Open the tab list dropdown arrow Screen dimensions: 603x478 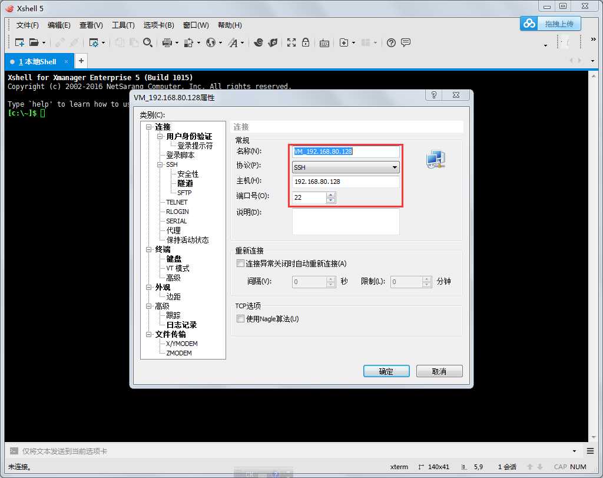pyautogui.click(x=592, y=61)
